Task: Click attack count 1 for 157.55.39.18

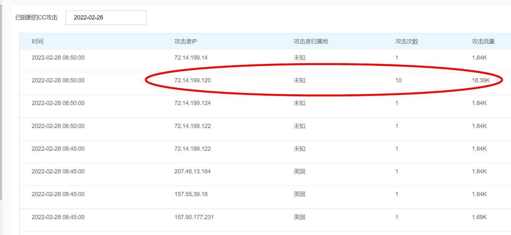Action: coord(397,194)
